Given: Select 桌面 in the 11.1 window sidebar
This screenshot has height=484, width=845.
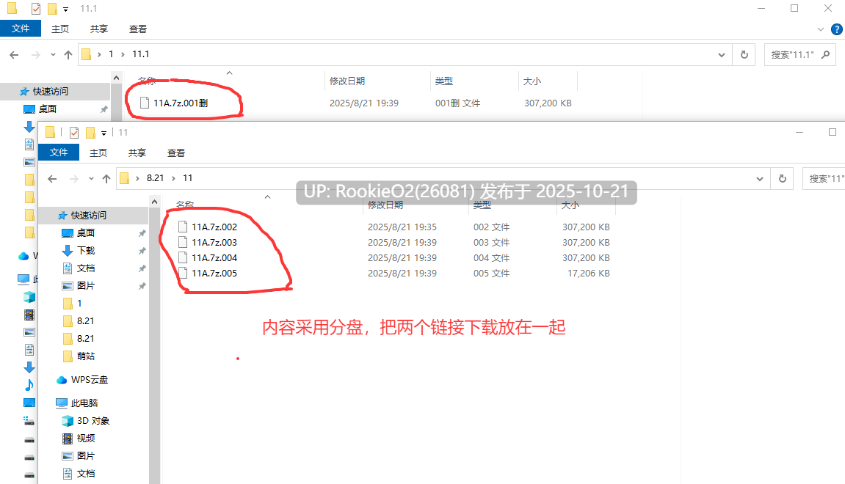Looking at the screenshot, I should point(48,109).
